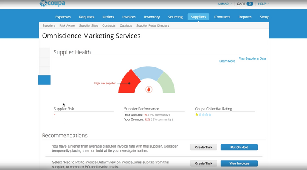
Task: Go to the Requests menu
Action: pos(86,17)
